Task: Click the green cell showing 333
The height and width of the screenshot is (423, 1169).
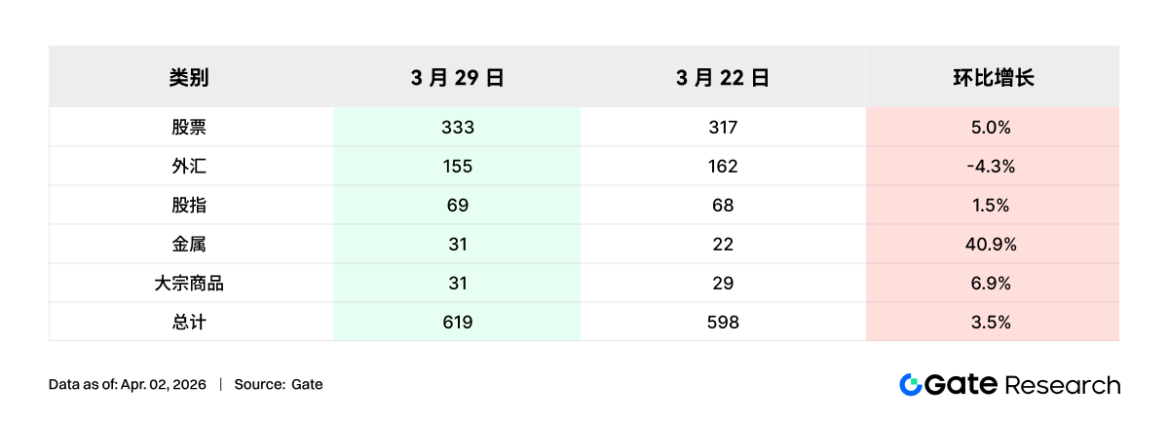Action: tap(456, 128)
